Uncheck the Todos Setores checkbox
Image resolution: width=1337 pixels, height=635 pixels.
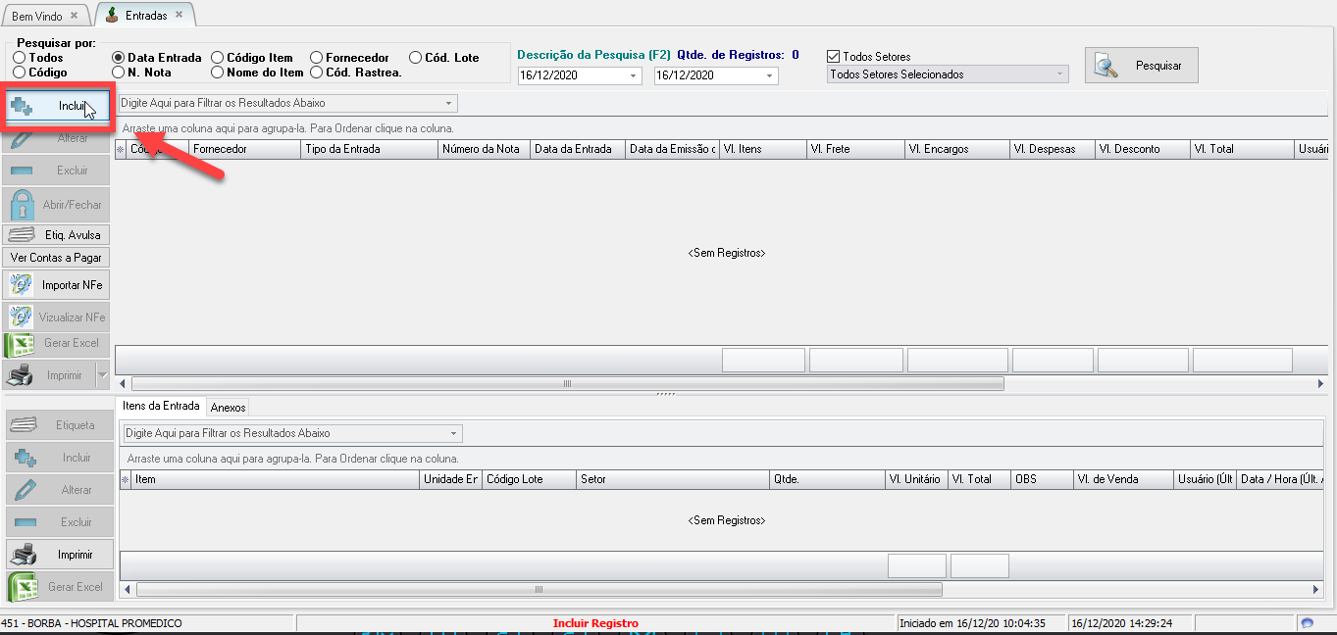834,57
